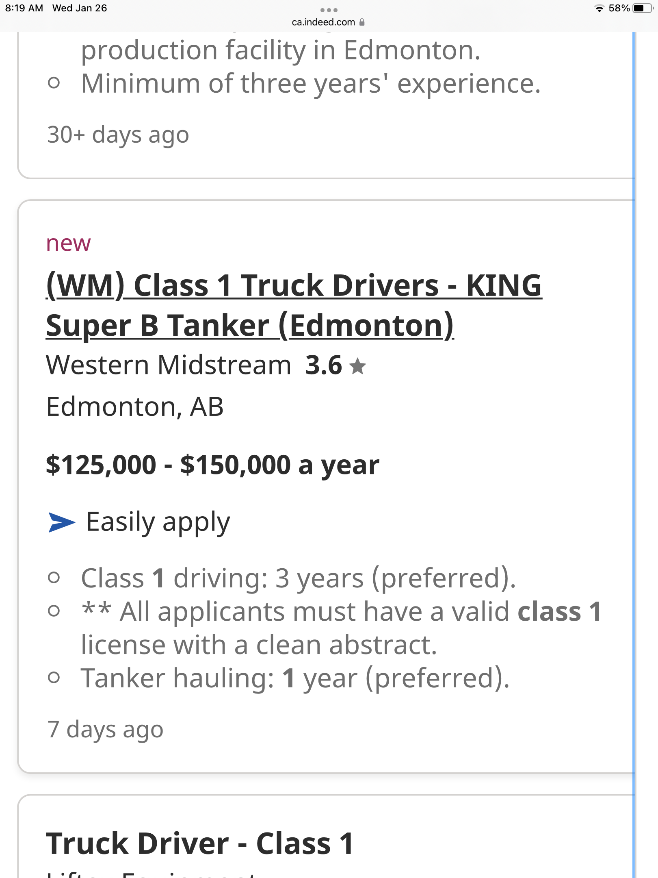Screen dimensions: 658x878
Task: Tap the Easily apply label
Action: [x=158, y=522]
